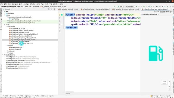Click the Debug app bug icon
Image resolution: width=174 pixels, height=98 pixels.
pyautogui.click(x=144, y=7)
